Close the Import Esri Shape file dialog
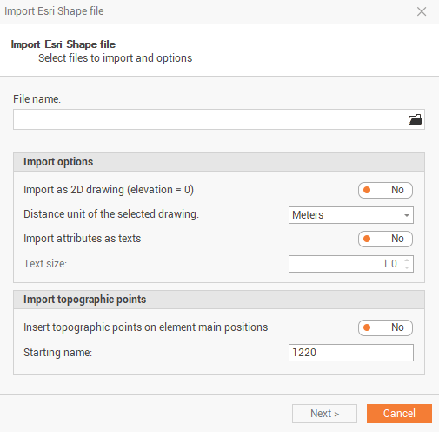Viewport: 439px width, 432px height. click(x=422, y=11)
